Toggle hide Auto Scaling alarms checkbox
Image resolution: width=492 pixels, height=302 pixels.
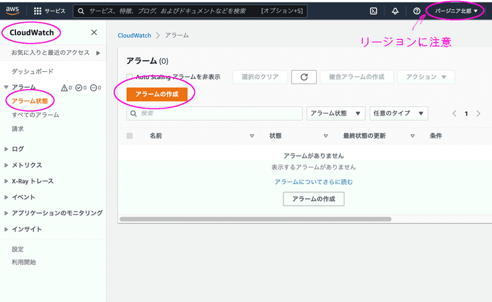coord(130,77)
